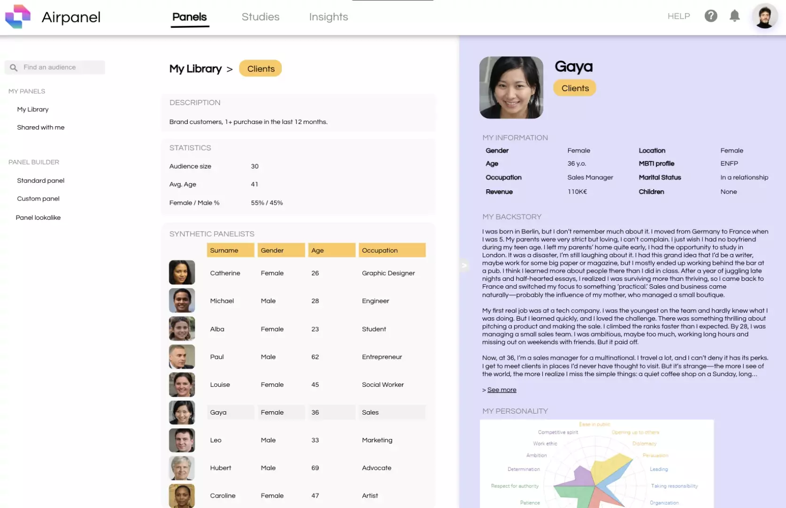Click the 110K€ revenue value
Viewport: 786px width, 508px height.
577,192
